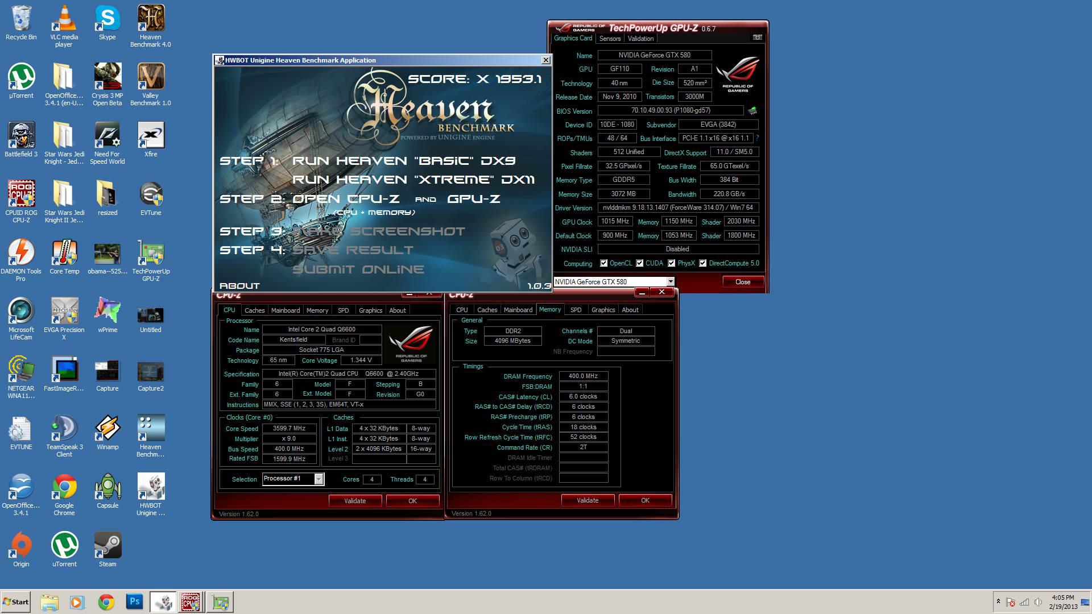Viewport: 1092px width, 614px height.
Task: Open the Recycle Bin desktop icon
Action: (x=21, y=23)
